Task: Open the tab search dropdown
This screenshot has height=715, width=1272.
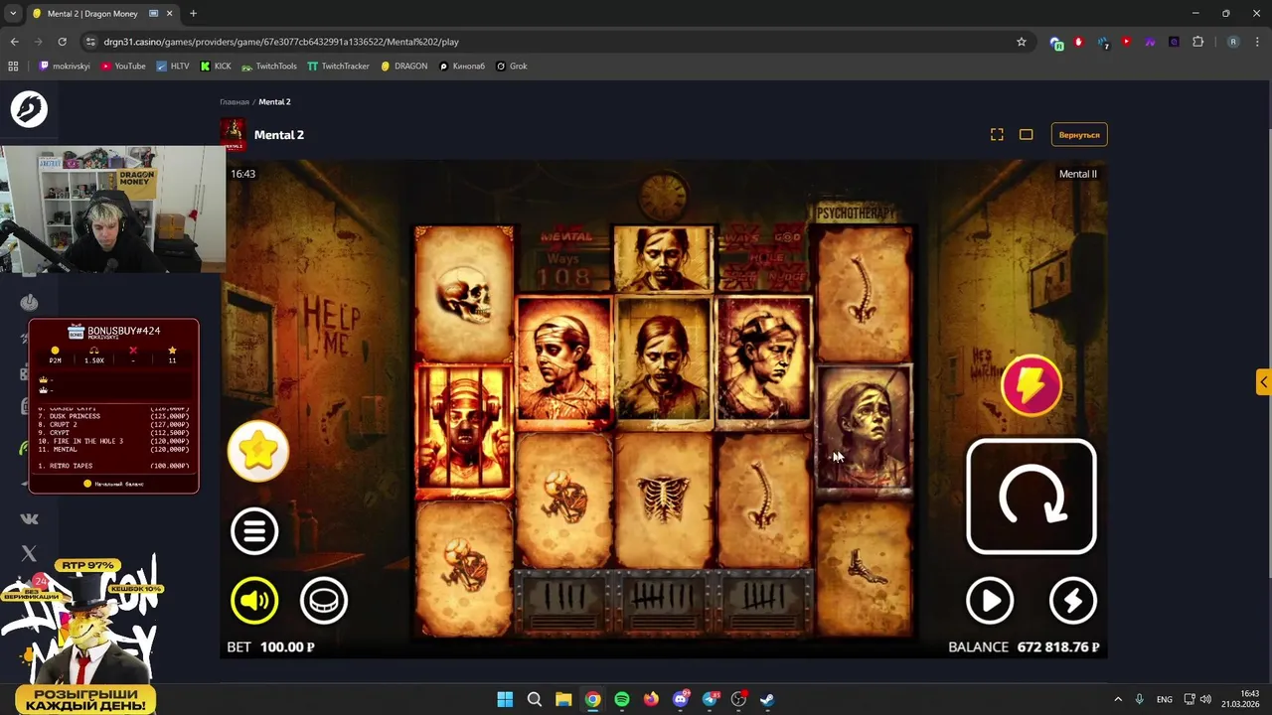Action: tap(13, 14)
